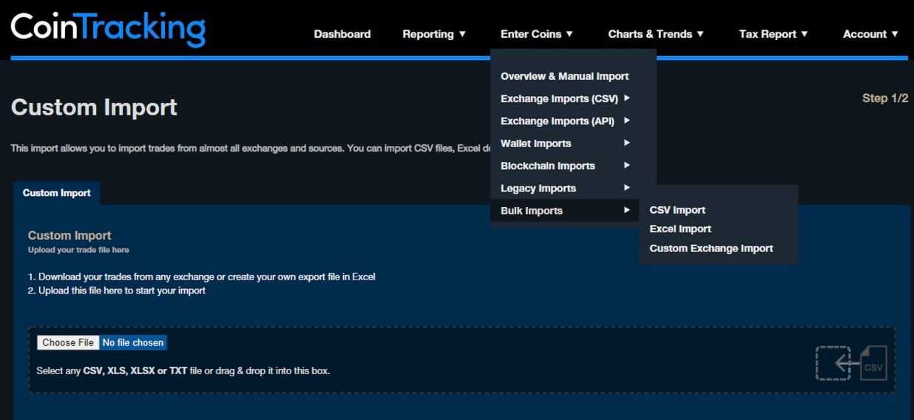This screenshot has width=914, height=420.
Task: Expand the Legacy Imports submenu
Action: point(565,188)
